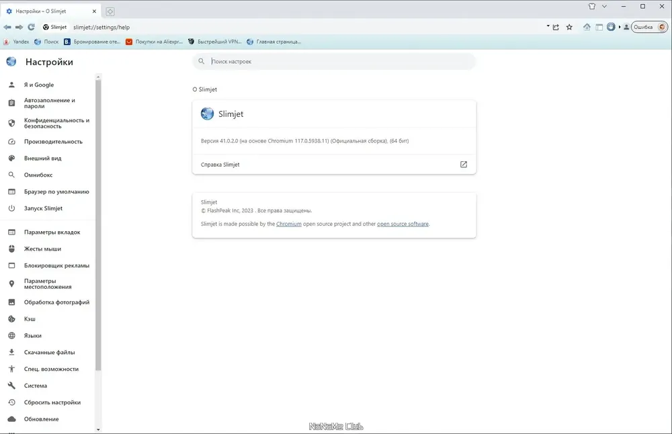Toggle the side panel icon in the toolbar
This screenshot has height=434, width=672.
pos(599,27)
